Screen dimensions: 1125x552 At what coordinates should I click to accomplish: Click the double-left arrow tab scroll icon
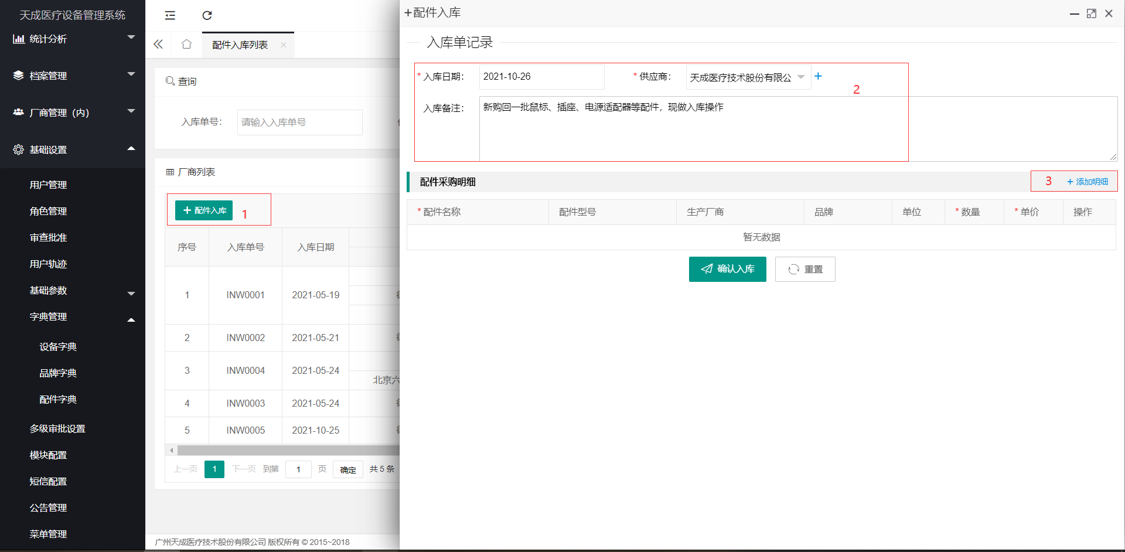tap(158, 45)
